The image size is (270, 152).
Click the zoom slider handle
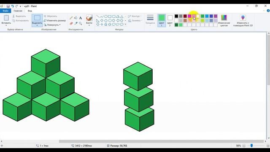pos(251,146)
